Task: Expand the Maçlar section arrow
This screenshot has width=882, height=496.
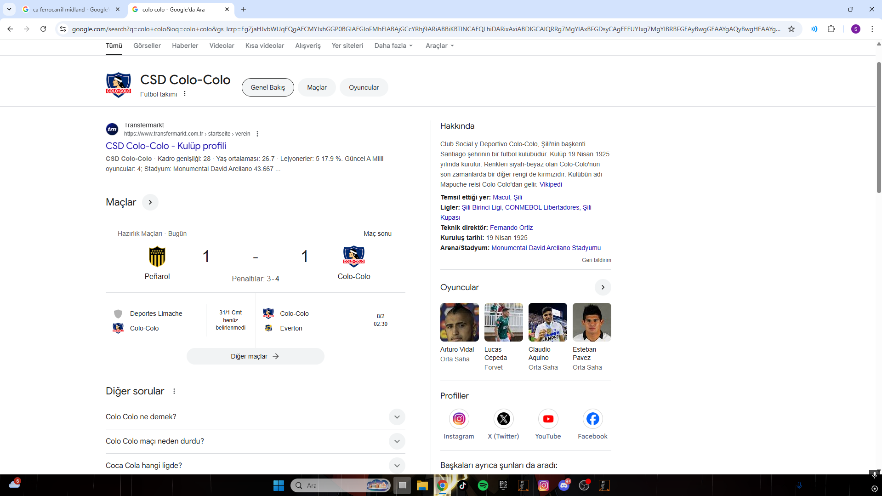Action: (150, 202)
